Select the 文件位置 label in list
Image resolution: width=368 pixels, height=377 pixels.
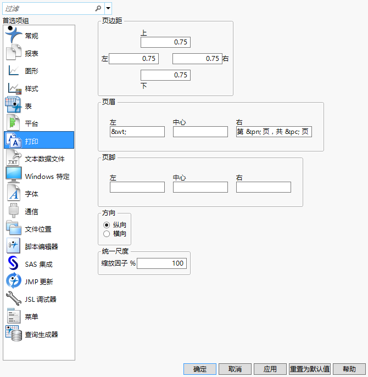coord(38,229)
